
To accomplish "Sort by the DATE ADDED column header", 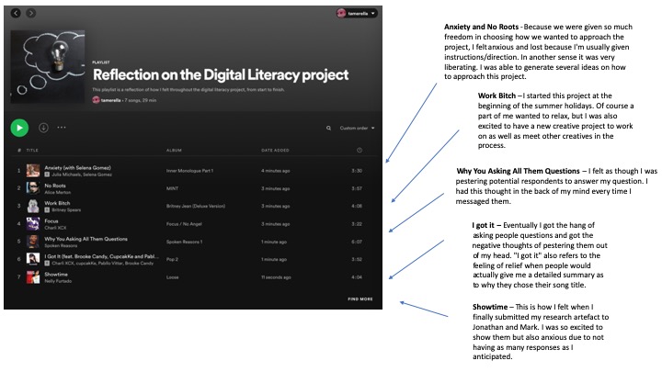I will point(275,150).
